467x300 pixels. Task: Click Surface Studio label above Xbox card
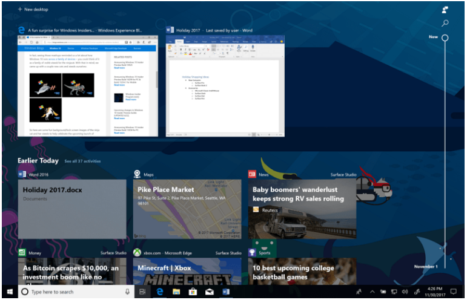tap(228, 253)
